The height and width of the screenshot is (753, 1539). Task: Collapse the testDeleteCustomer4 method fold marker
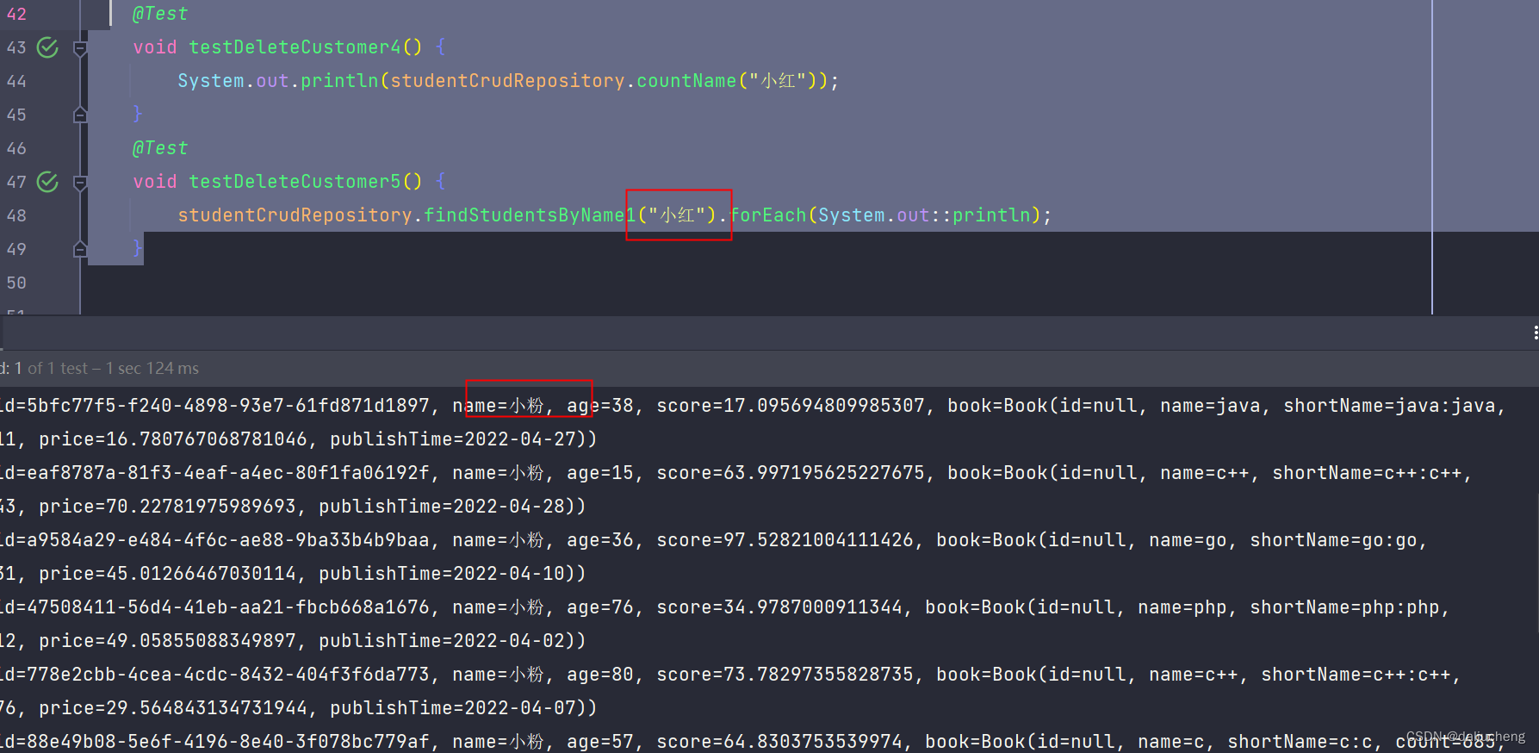pos(80,48)
